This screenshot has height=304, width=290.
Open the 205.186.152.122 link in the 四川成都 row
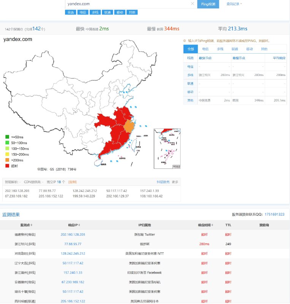[73, 301]
